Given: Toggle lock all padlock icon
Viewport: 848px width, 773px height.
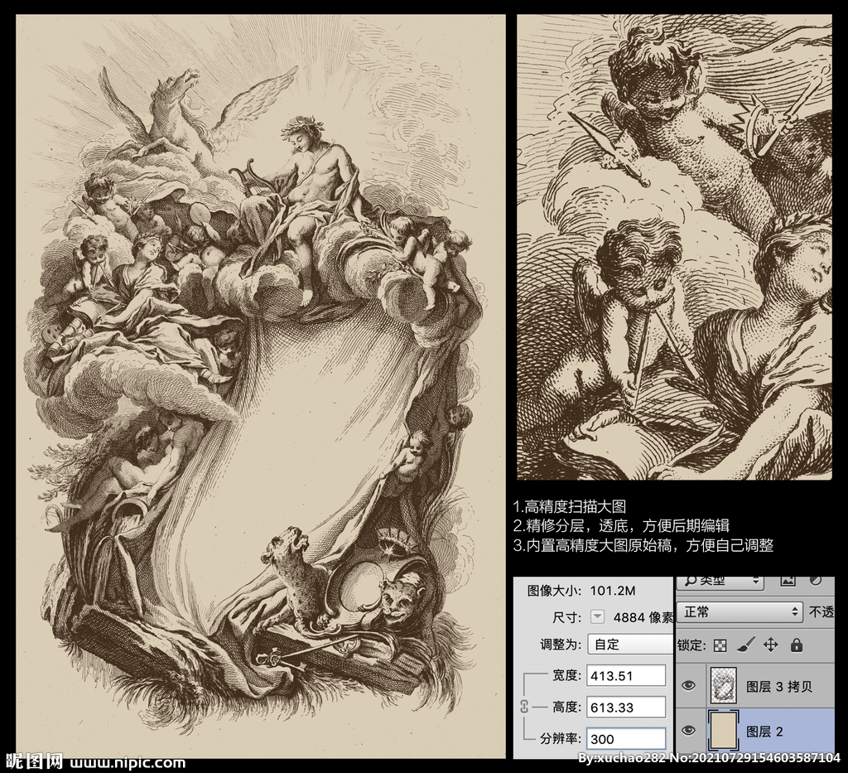Looking at the screenshot, I should click(797, 645).
